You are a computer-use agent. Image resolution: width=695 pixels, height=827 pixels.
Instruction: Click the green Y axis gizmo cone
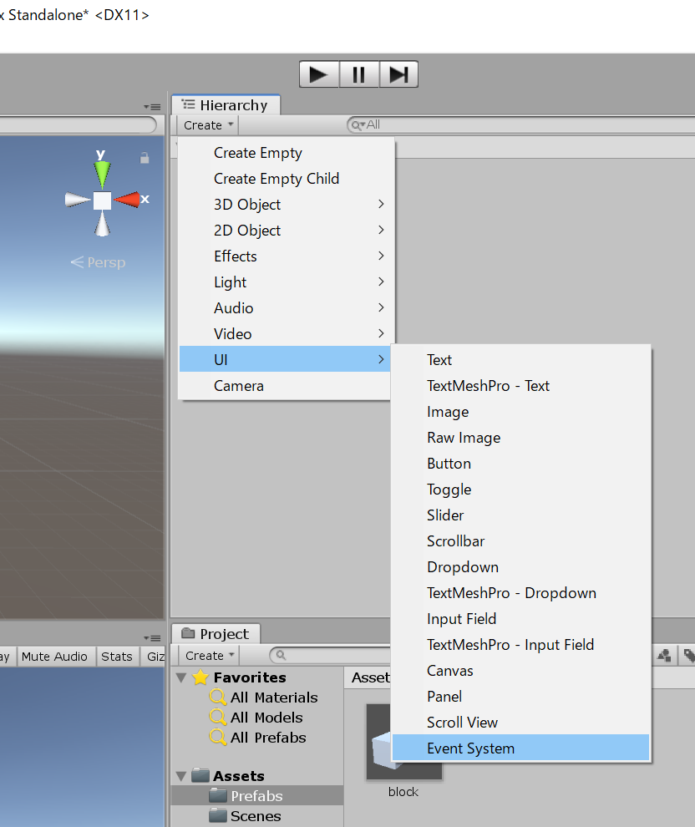(x=102, y=173)
